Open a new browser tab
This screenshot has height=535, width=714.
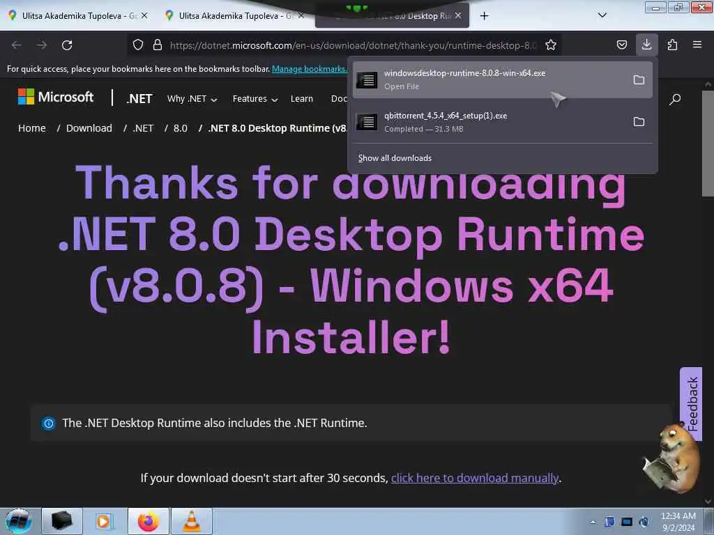(x=484, y=16)
